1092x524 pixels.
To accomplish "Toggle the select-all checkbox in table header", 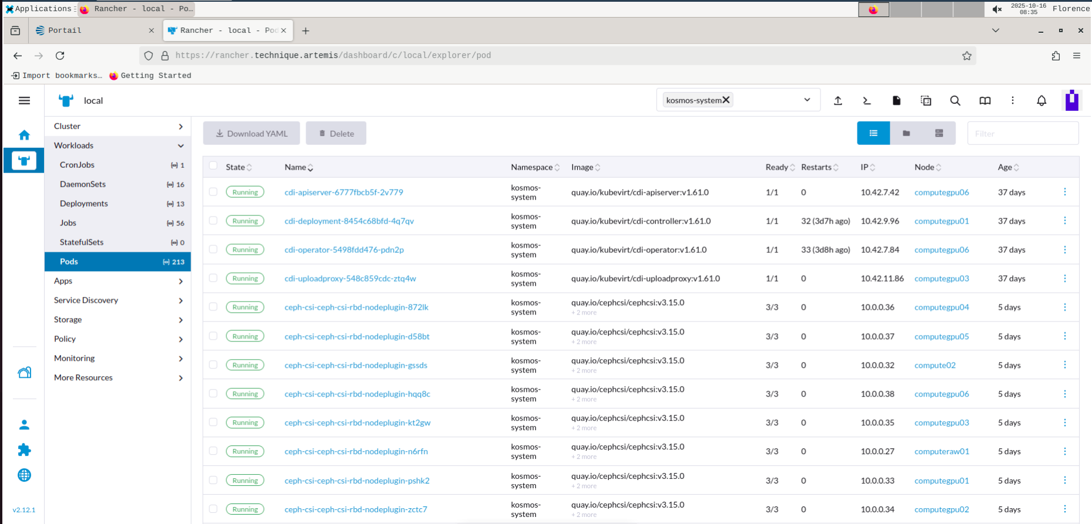I will point(213,166).
